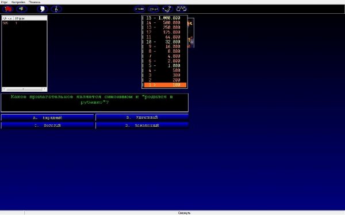Click the highlighted orange level 1 row, 100

point(165,85)
